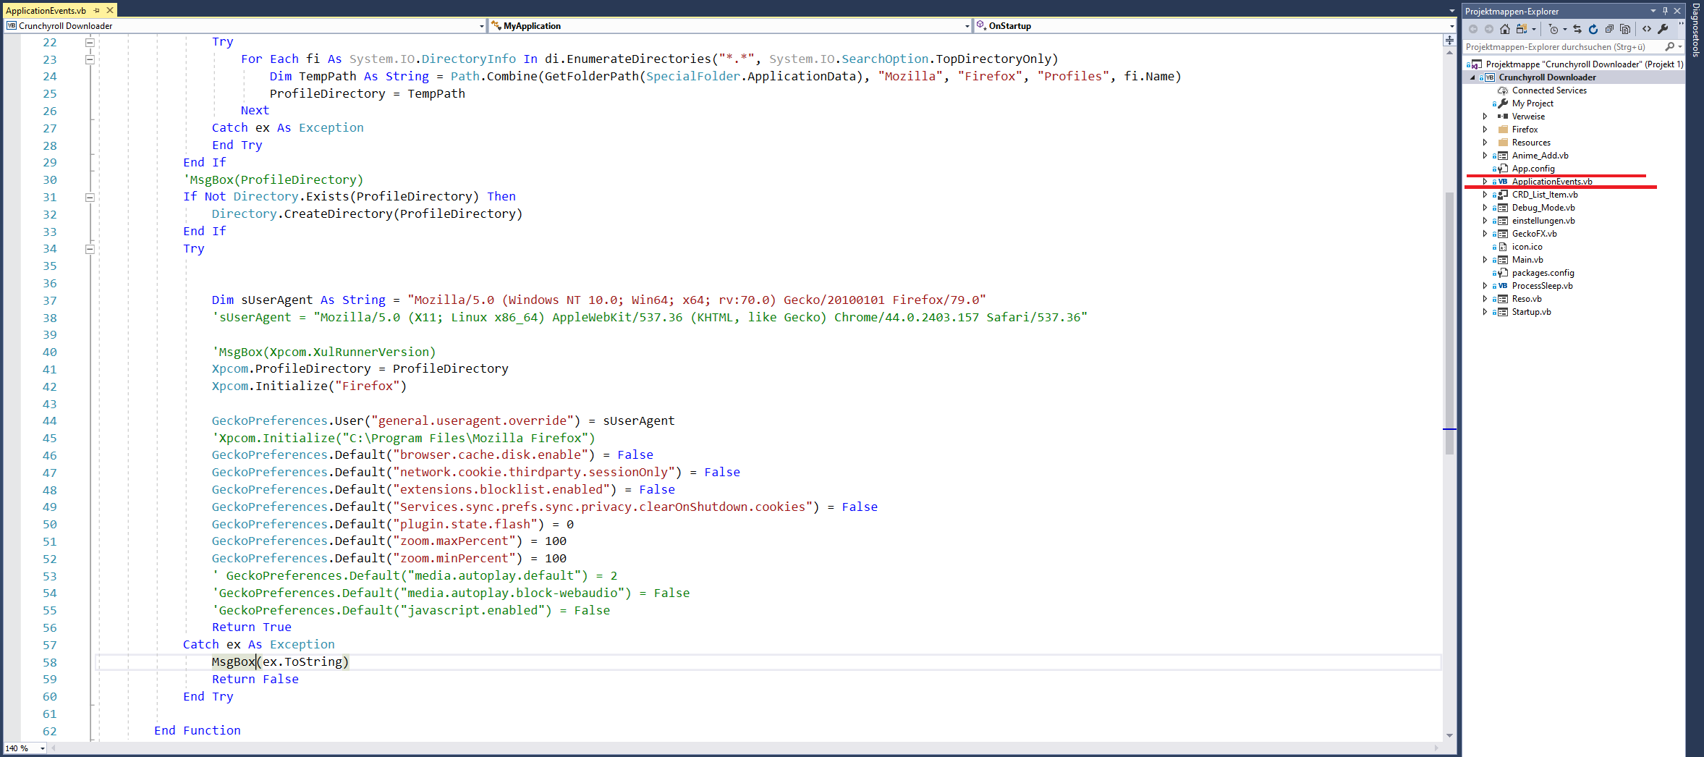1704x757 pixels.
Task: Collapse the For Each block at line 23
Action: [x=90, y=59]
